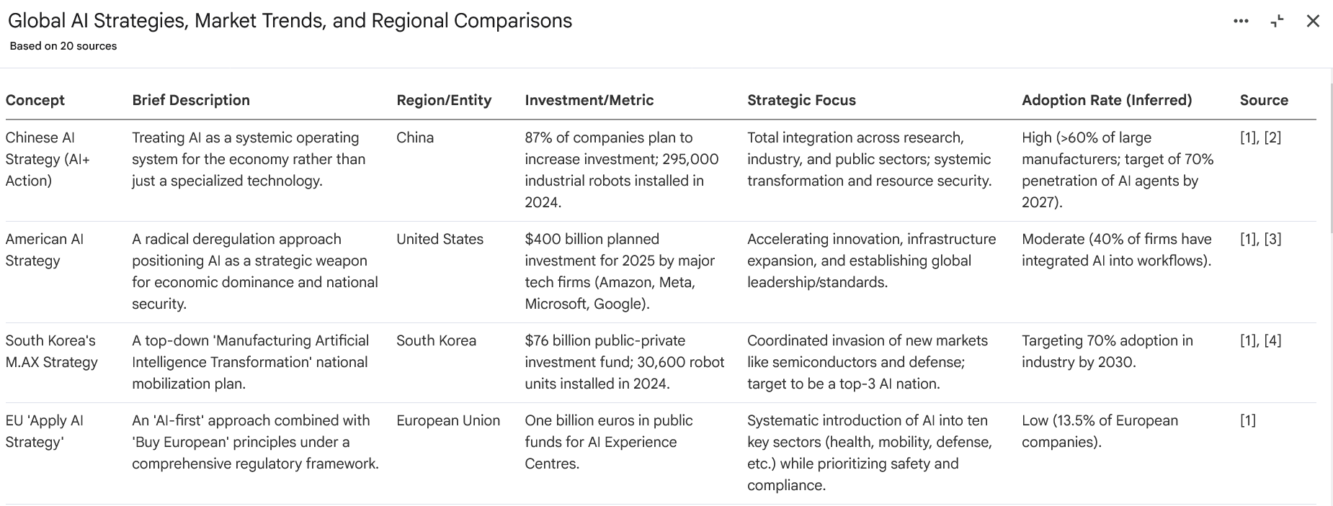Screen dimensions: 1333x506
Task: Click the Brief Description column header
Action: coord(191,100)
